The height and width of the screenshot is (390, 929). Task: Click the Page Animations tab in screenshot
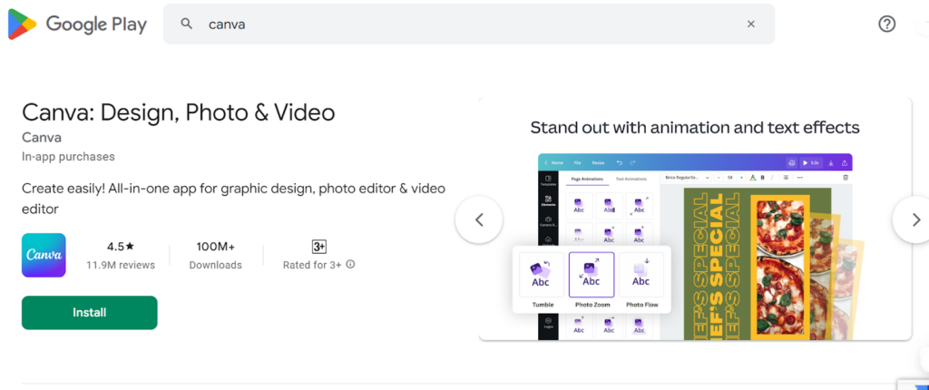587,179
